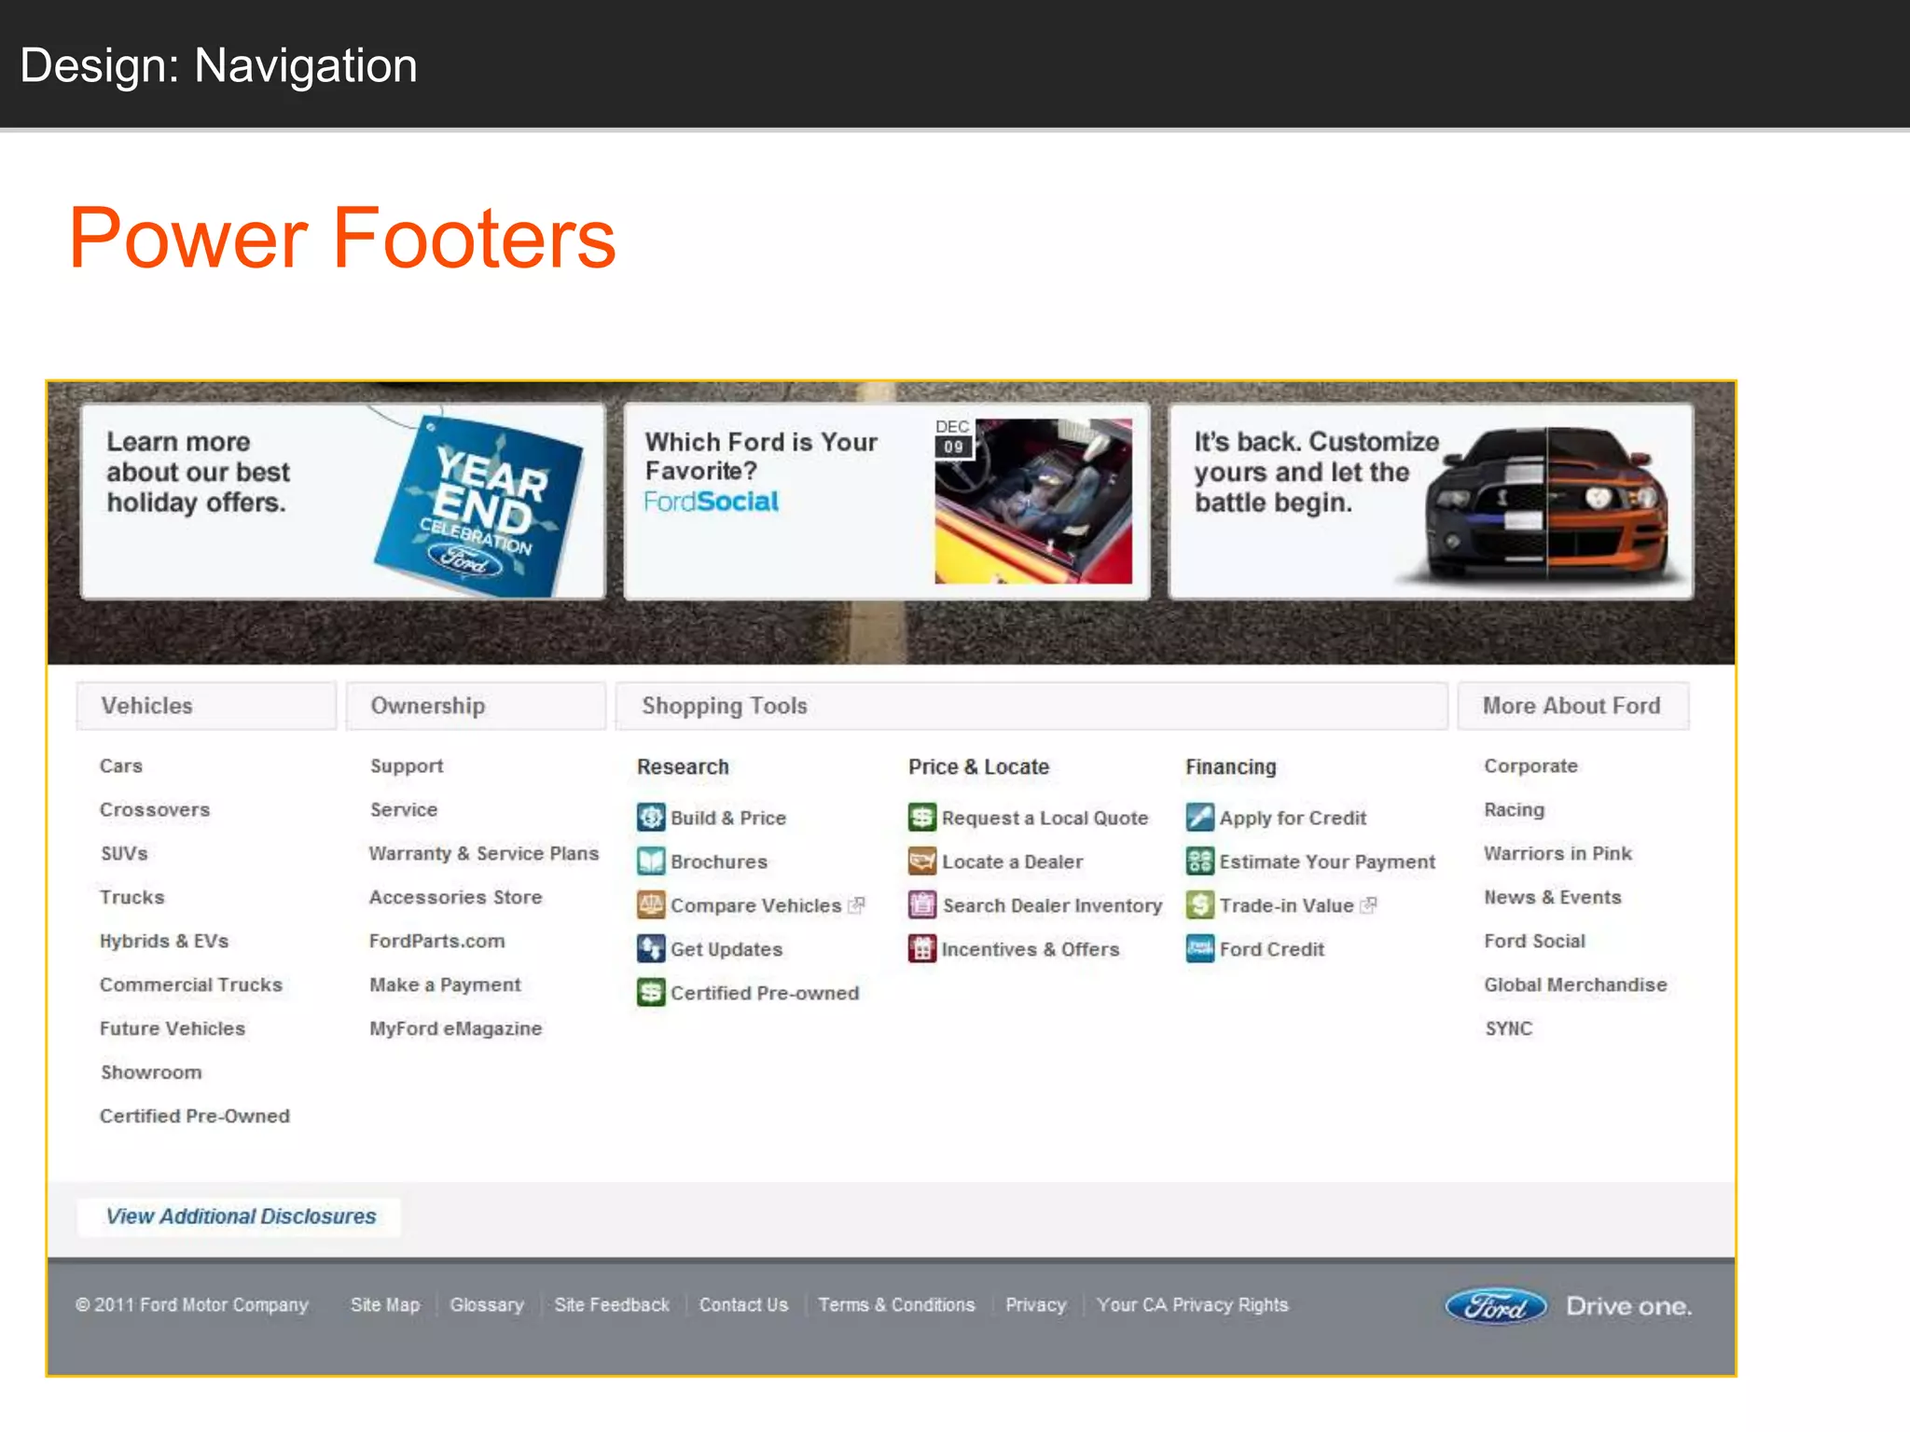Open Ford Social link in footer
Image resolution: width=1910 pixels, height=1432 pixels.
1535,941
